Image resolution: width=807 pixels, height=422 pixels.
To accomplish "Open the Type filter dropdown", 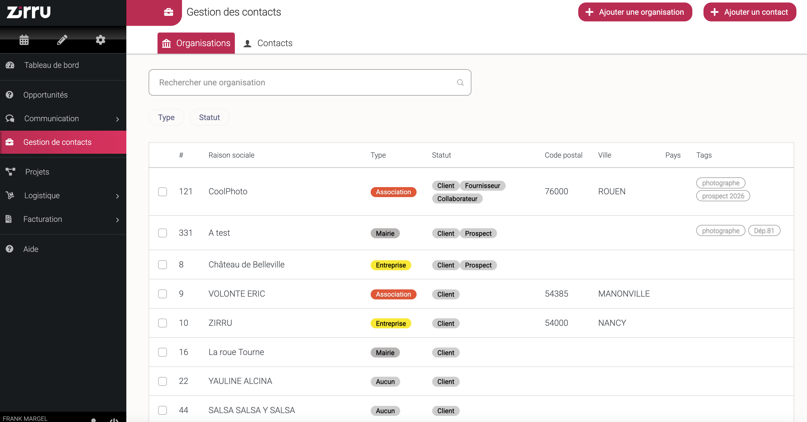I will coord(166,117).
